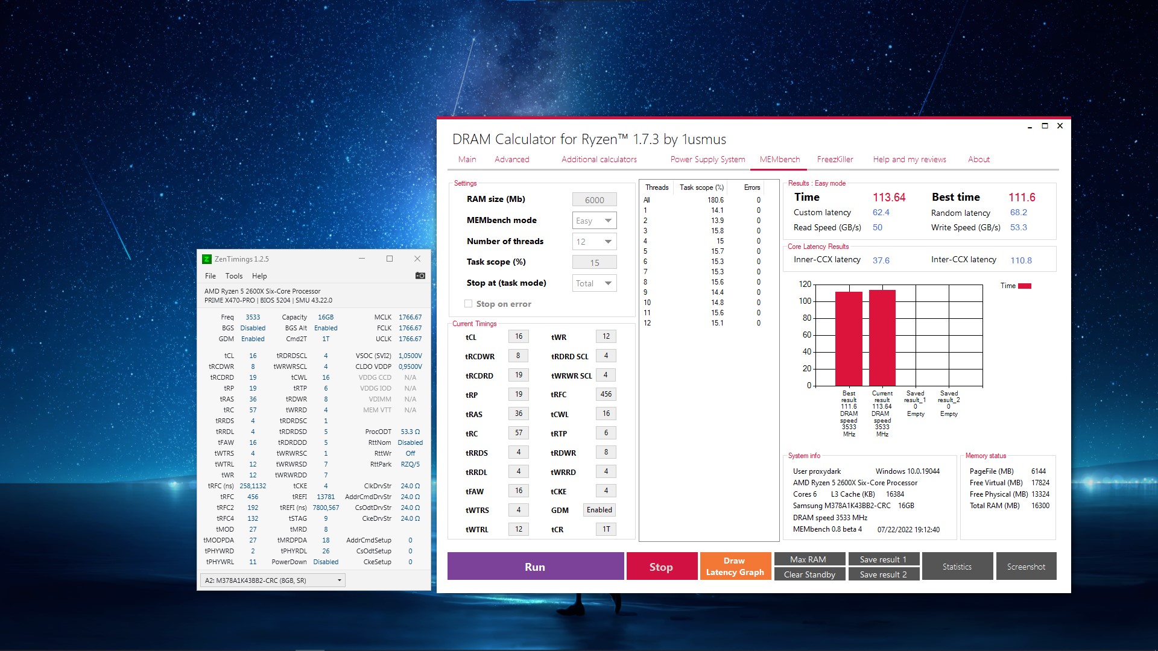The image size is (1158, 651).
Task: Open the Tools menu in ZenTimings
Action: coord(234,276)
